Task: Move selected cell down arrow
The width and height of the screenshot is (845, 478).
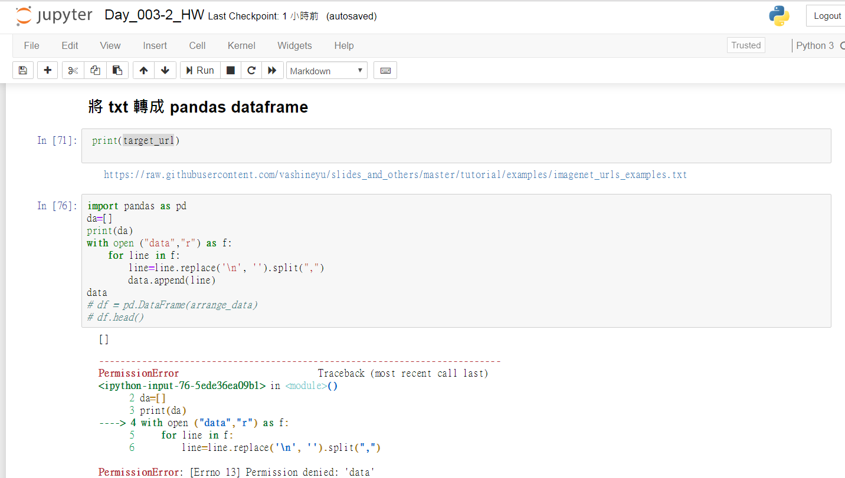Action: click(165, 71)
